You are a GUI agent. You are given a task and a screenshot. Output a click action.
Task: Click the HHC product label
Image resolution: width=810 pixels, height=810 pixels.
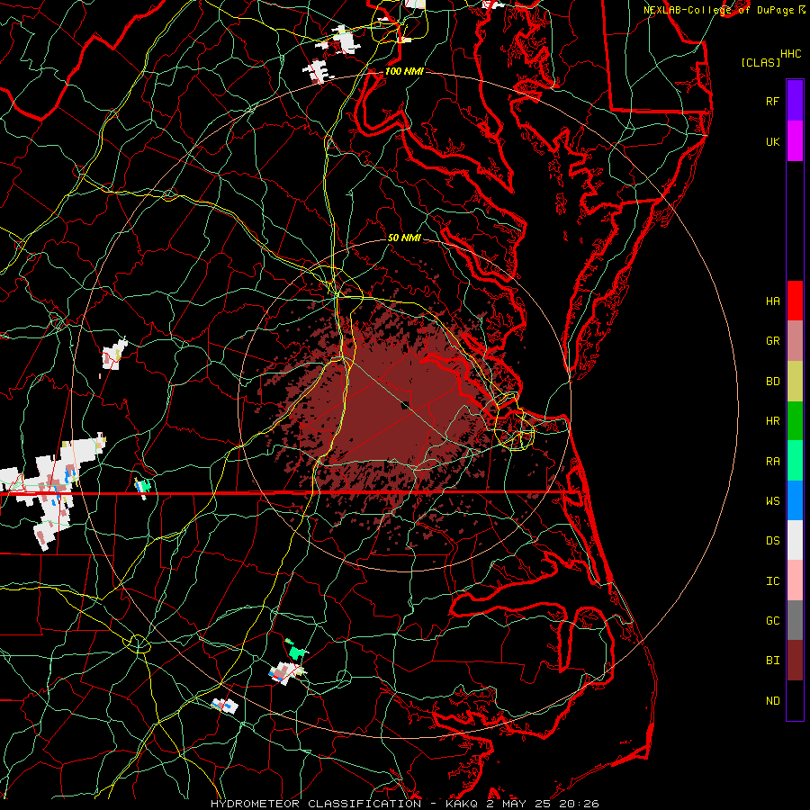(790, 54)
